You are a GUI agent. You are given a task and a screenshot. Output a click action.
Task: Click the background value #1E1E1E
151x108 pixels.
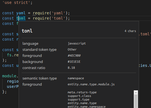coord(74,62)
